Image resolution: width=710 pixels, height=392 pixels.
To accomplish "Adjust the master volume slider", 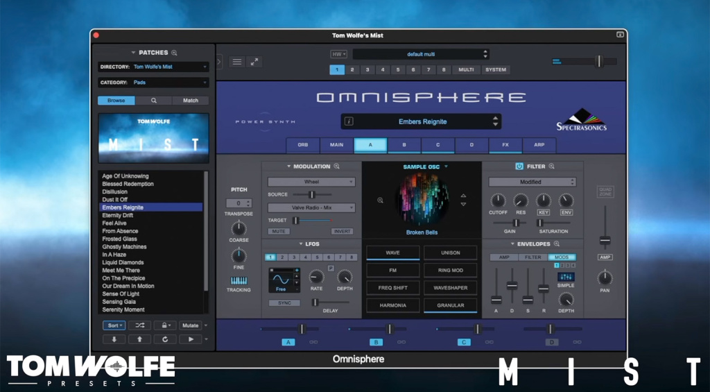I will pyautogui.click(x=585, y=61).
